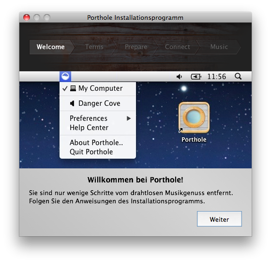Click the speaker icon beside Danger Cove
Screen dimensions: 271x263
click(x=72, y=103)
